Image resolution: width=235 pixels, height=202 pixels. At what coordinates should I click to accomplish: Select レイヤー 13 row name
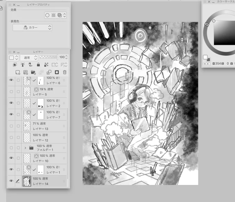40,129
